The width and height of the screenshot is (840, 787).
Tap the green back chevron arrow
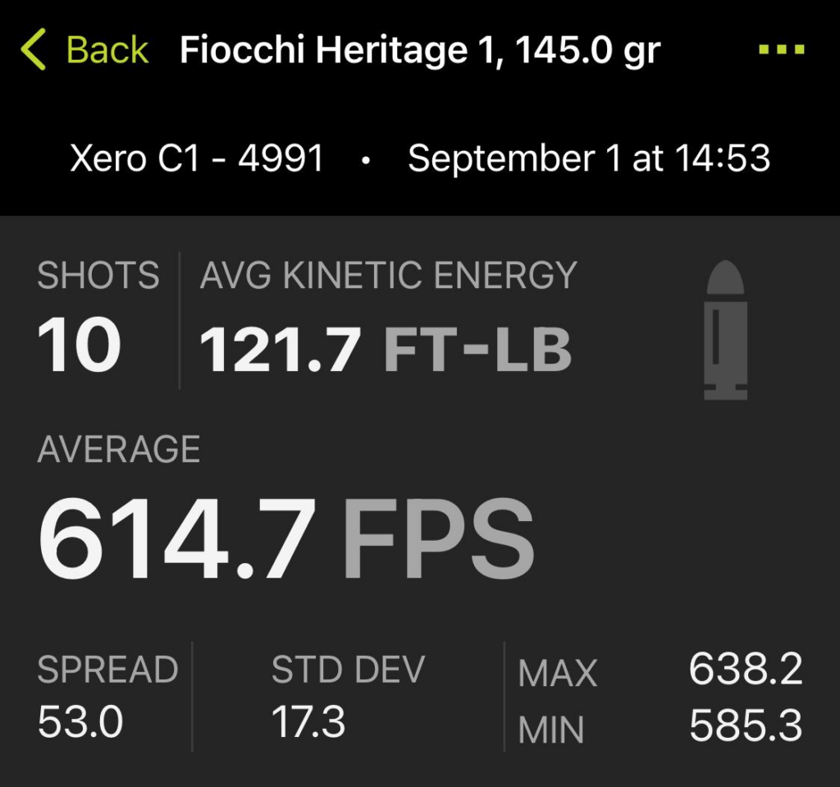(x=33, y=50)
